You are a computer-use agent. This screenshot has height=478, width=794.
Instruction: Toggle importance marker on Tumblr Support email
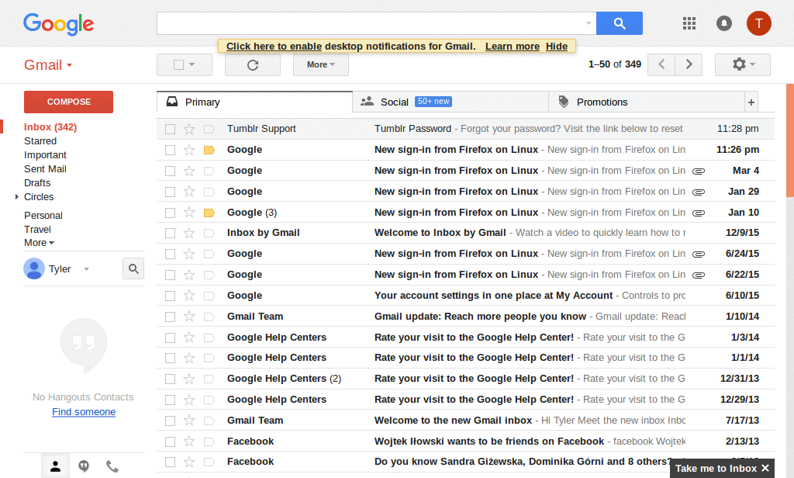pyautogui.click(x=209, y=130)
